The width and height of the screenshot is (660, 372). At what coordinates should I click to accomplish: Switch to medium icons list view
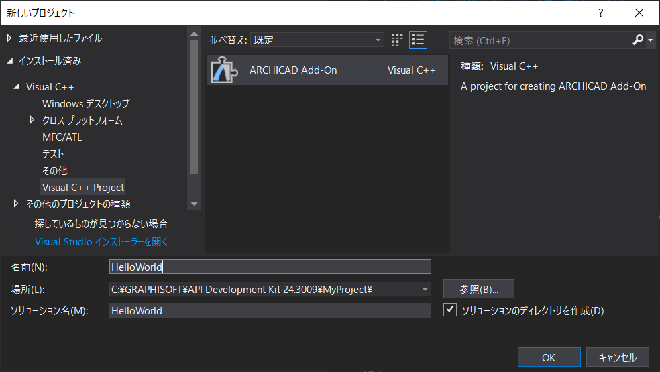418,40
